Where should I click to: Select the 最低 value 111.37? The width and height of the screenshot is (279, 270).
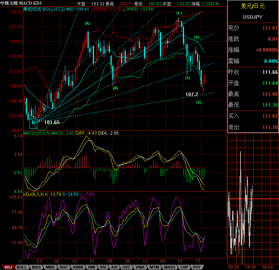[270, 105]
